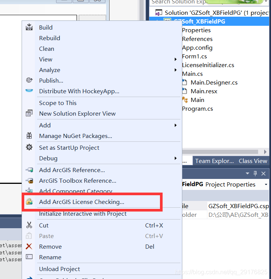Screen dimensions: 271x279
Task: Expand the Debug submenu arrow
Action: [x=175, y=158]
